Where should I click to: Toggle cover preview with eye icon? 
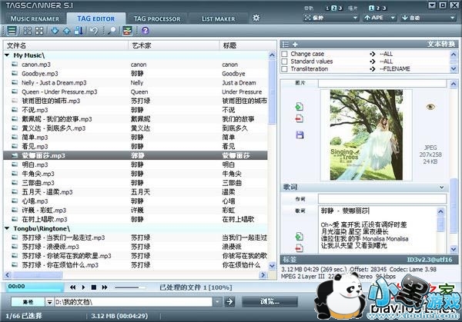430,107
